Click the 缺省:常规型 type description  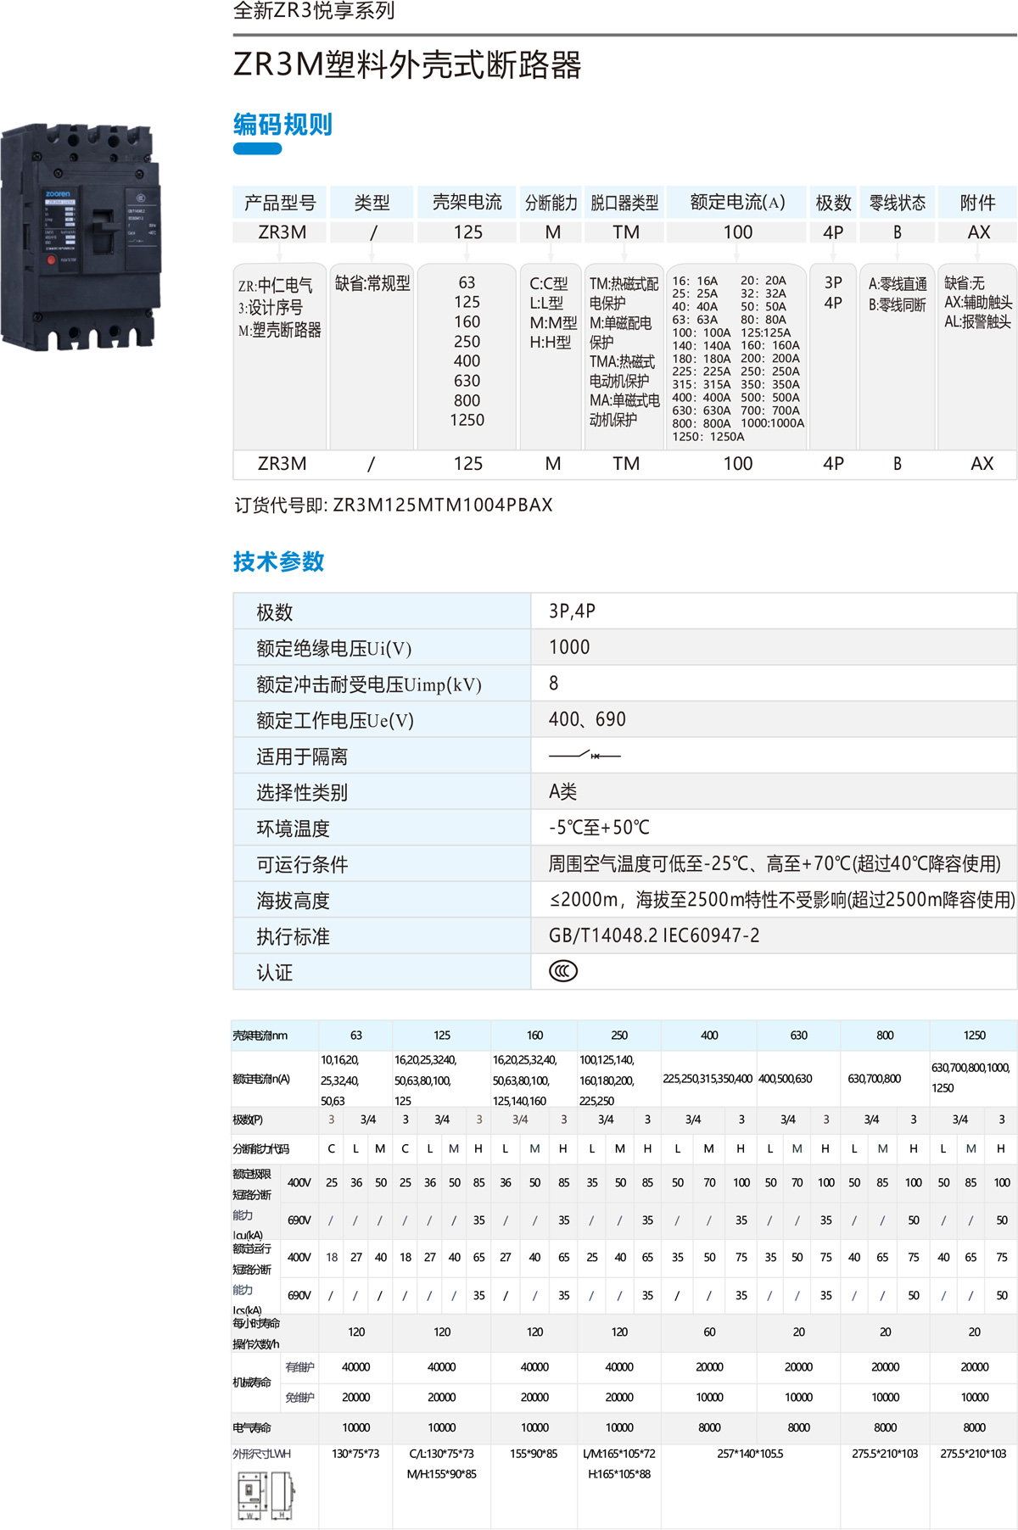[x=372, y=283]
